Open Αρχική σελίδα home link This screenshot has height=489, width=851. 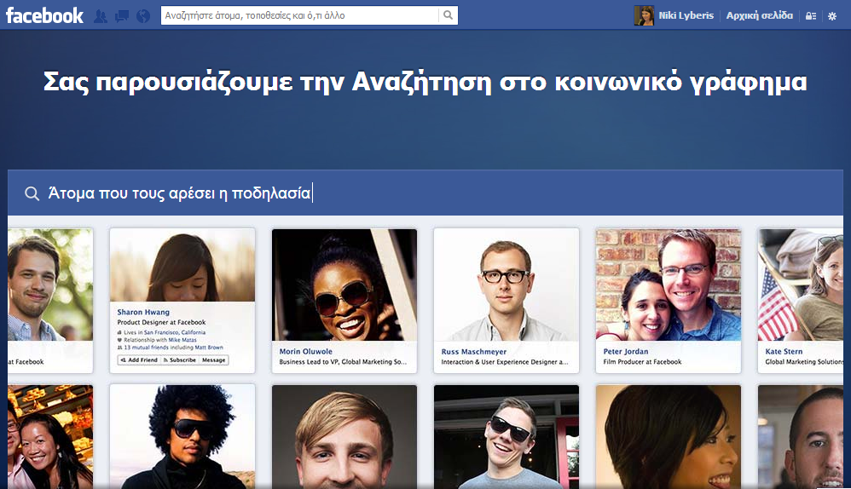[x=759, y=15]
